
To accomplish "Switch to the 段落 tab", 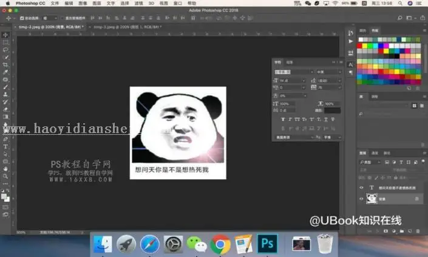I will pos(290,62).
